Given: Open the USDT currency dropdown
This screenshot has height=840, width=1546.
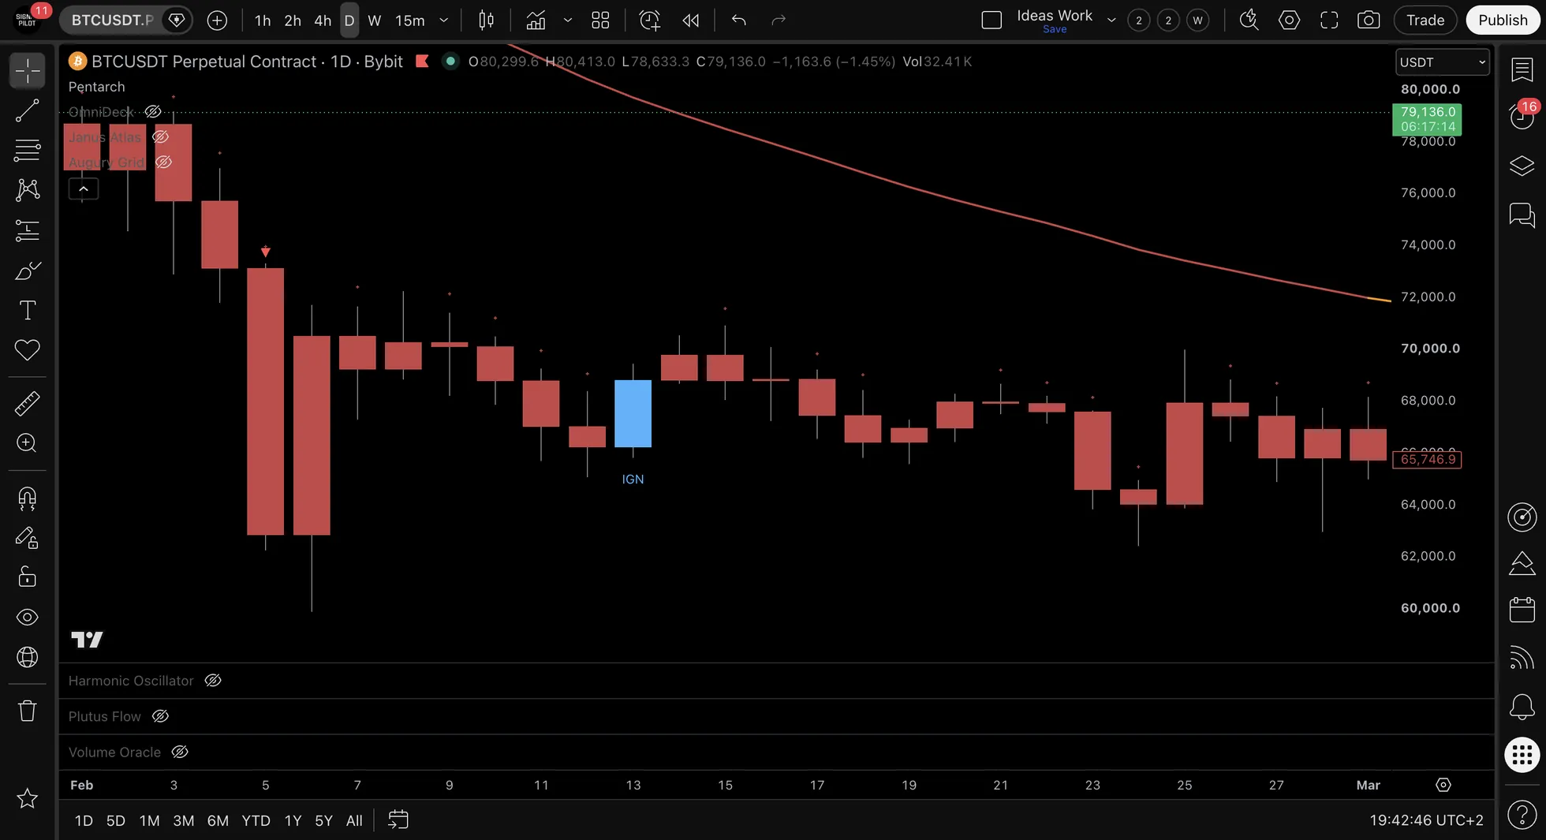Looking at the screenshot, I should point(1442,62).
